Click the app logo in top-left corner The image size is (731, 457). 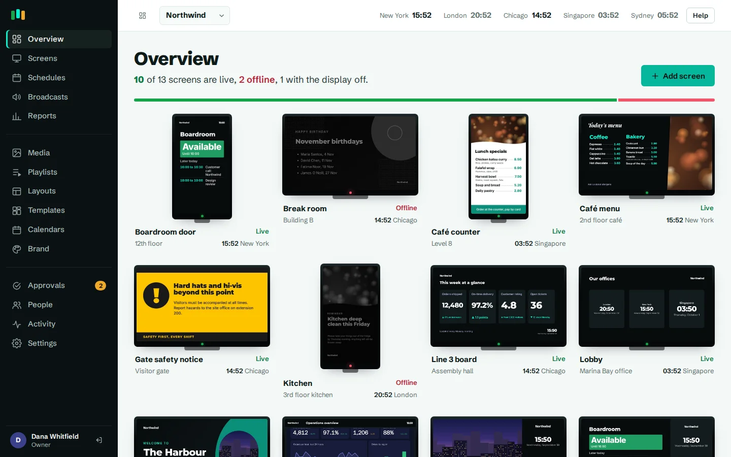click(x=18, y=14)
